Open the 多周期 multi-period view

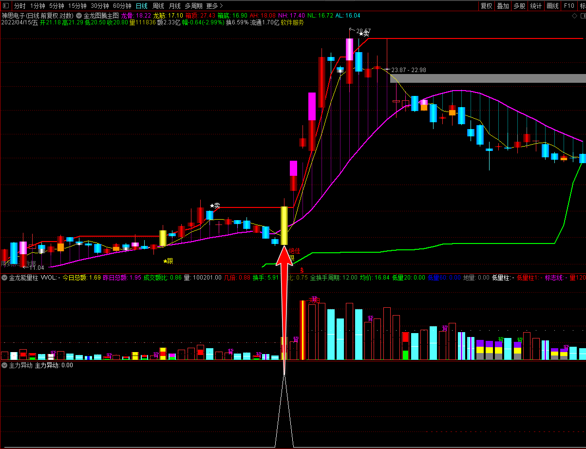click(x=193, y=6)
